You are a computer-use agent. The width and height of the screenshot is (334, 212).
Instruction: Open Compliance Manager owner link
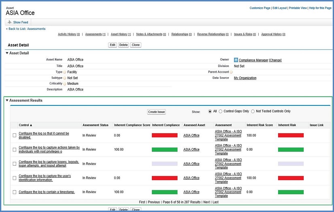pos(253,60)
